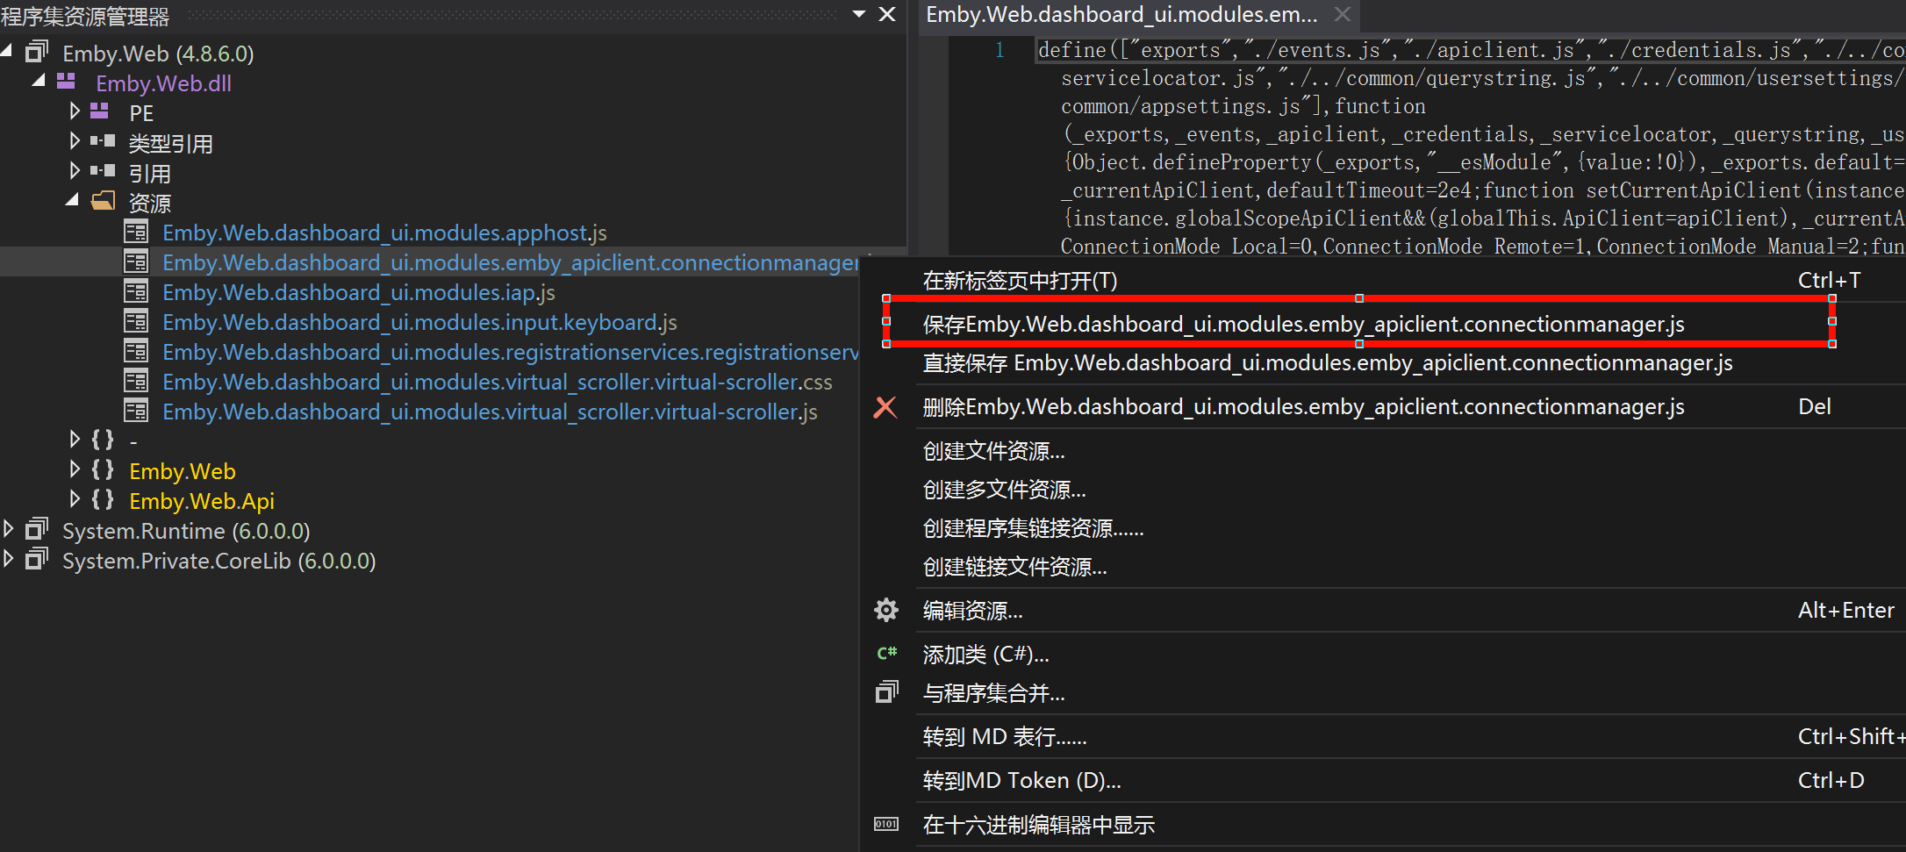
Task: Click the gear icon for 编辑资源
Action: coord(886,611)
